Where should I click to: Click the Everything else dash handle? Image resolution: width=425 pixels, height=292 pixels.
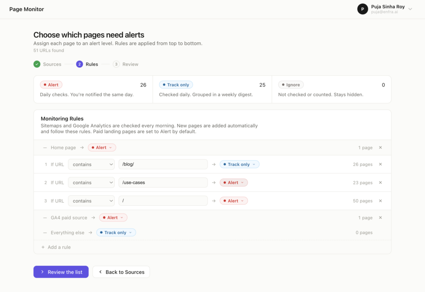(x=45, y=232)
